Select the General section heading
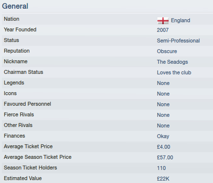The image size is (213, 183). (x=15, y=6)
